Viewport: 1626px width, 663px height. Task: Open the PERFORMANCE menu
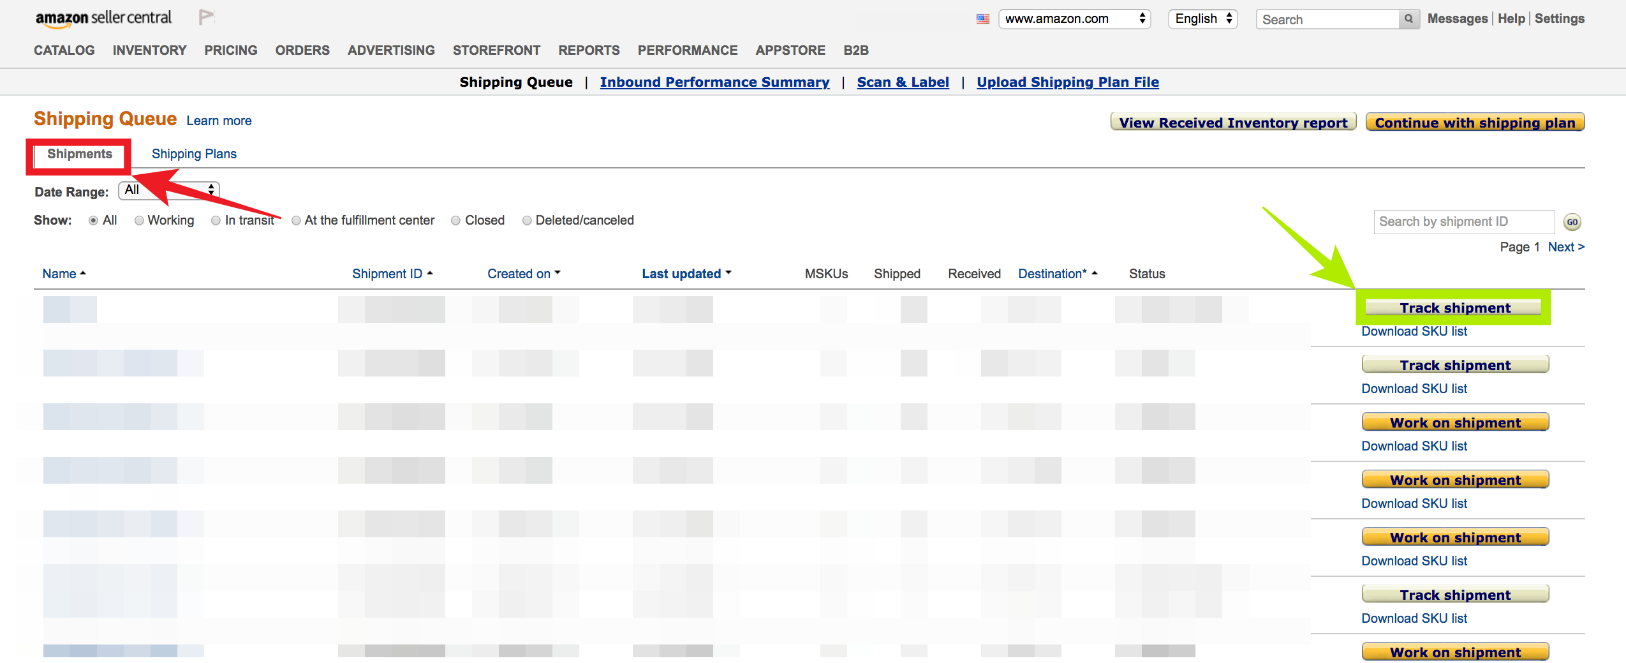pyautogui.click(x=688, y=50)
